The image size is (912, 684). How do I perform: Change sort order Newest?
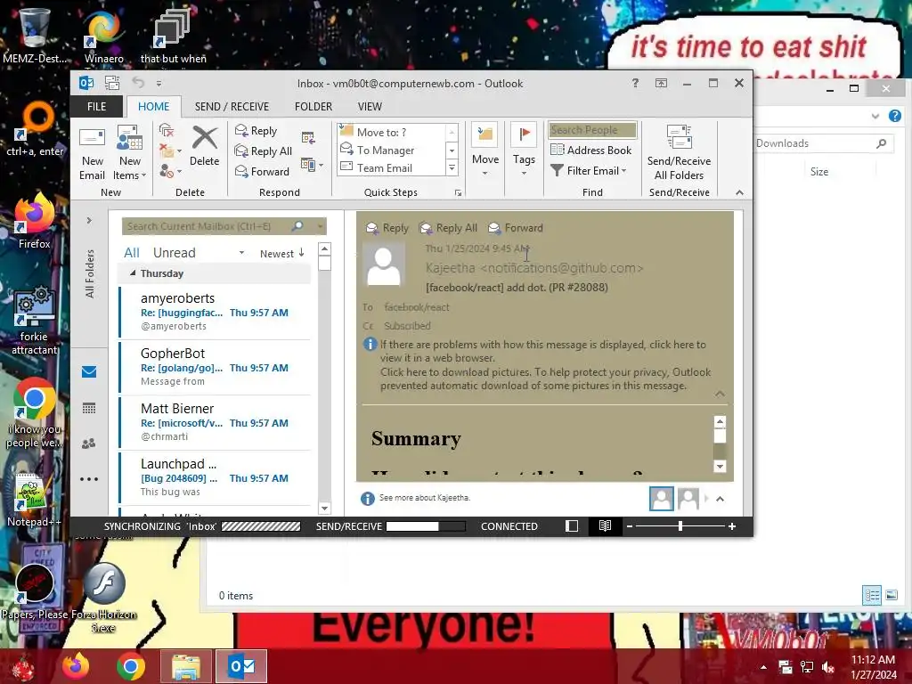[282, 253]
